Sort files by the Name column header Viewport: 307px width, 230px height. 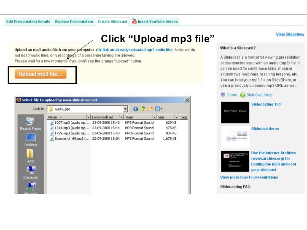67,117
